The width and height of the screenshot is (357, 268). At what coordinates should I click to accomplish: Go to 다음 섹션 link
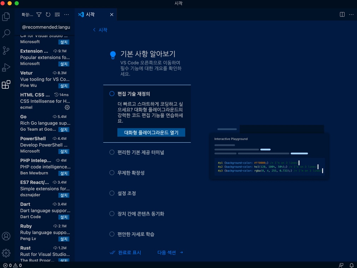pos(170,252)
